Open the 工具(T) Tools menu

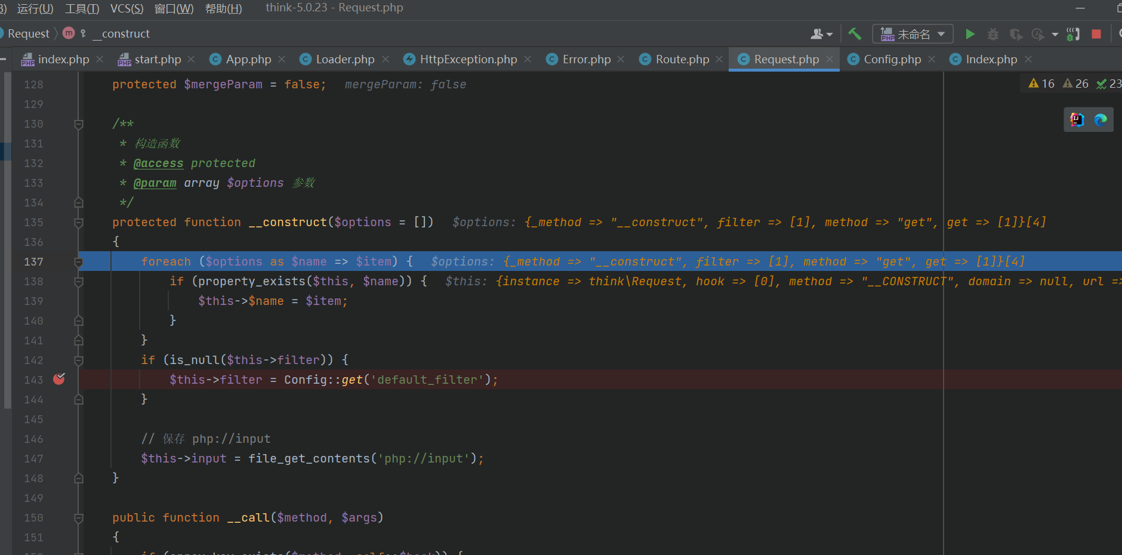(x=82, y=8)
